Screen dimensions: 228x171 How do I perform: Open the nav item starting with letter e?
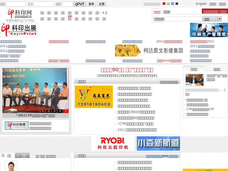pyautogui.click(x=104, y=13)
